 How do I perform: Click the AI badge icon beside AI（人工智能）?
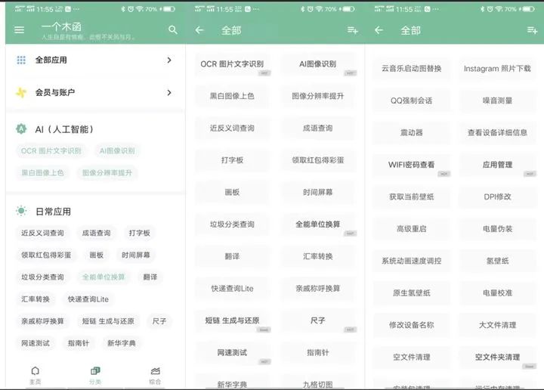pos(21,129)
